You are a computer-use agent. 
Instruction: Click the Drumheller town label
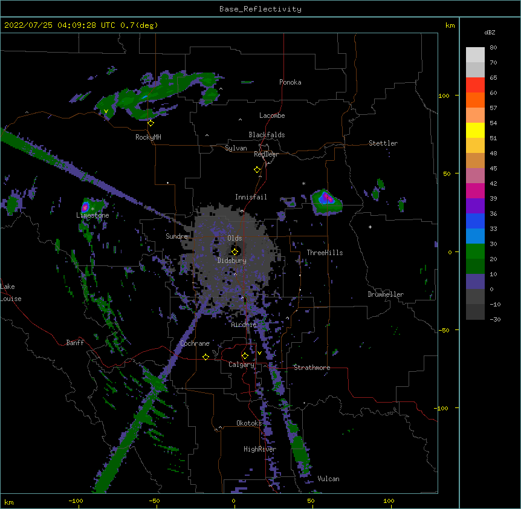[386, 294]
